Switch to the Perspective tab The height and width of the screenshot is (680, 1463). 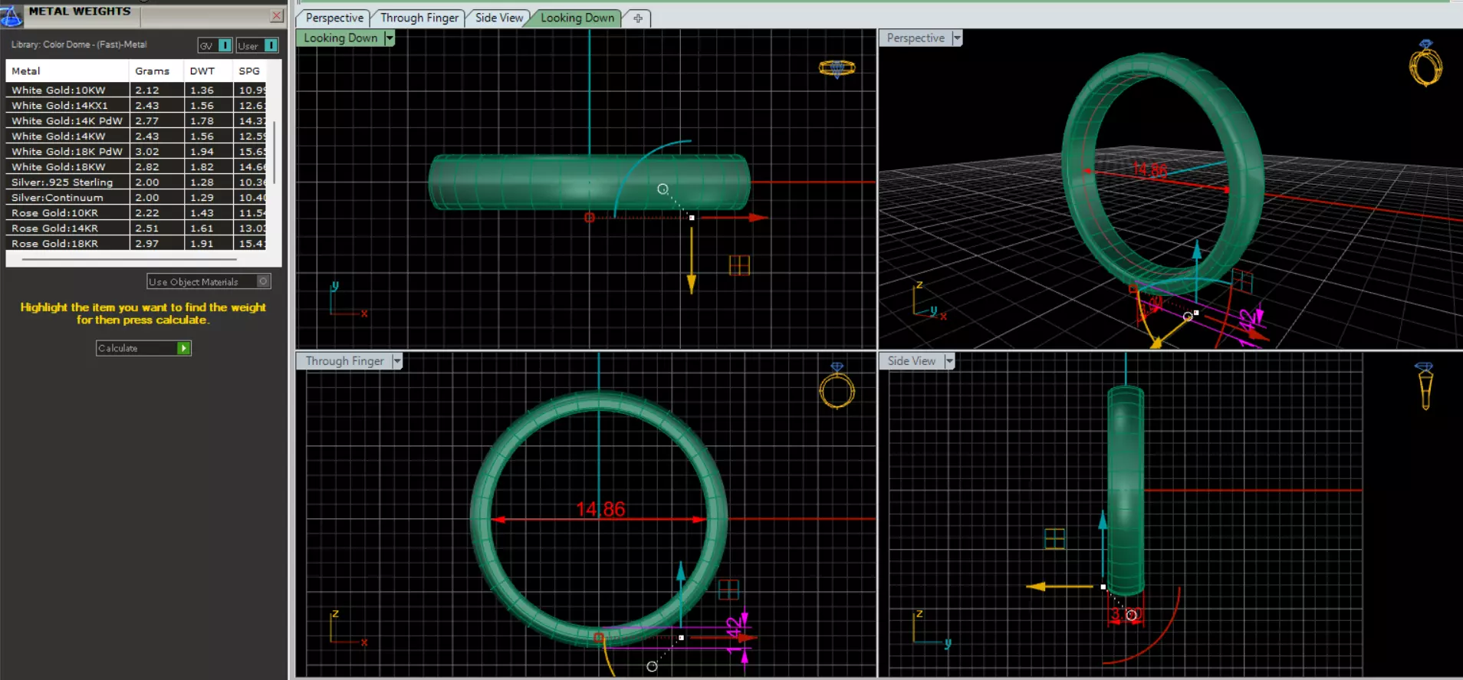point(334,18)
